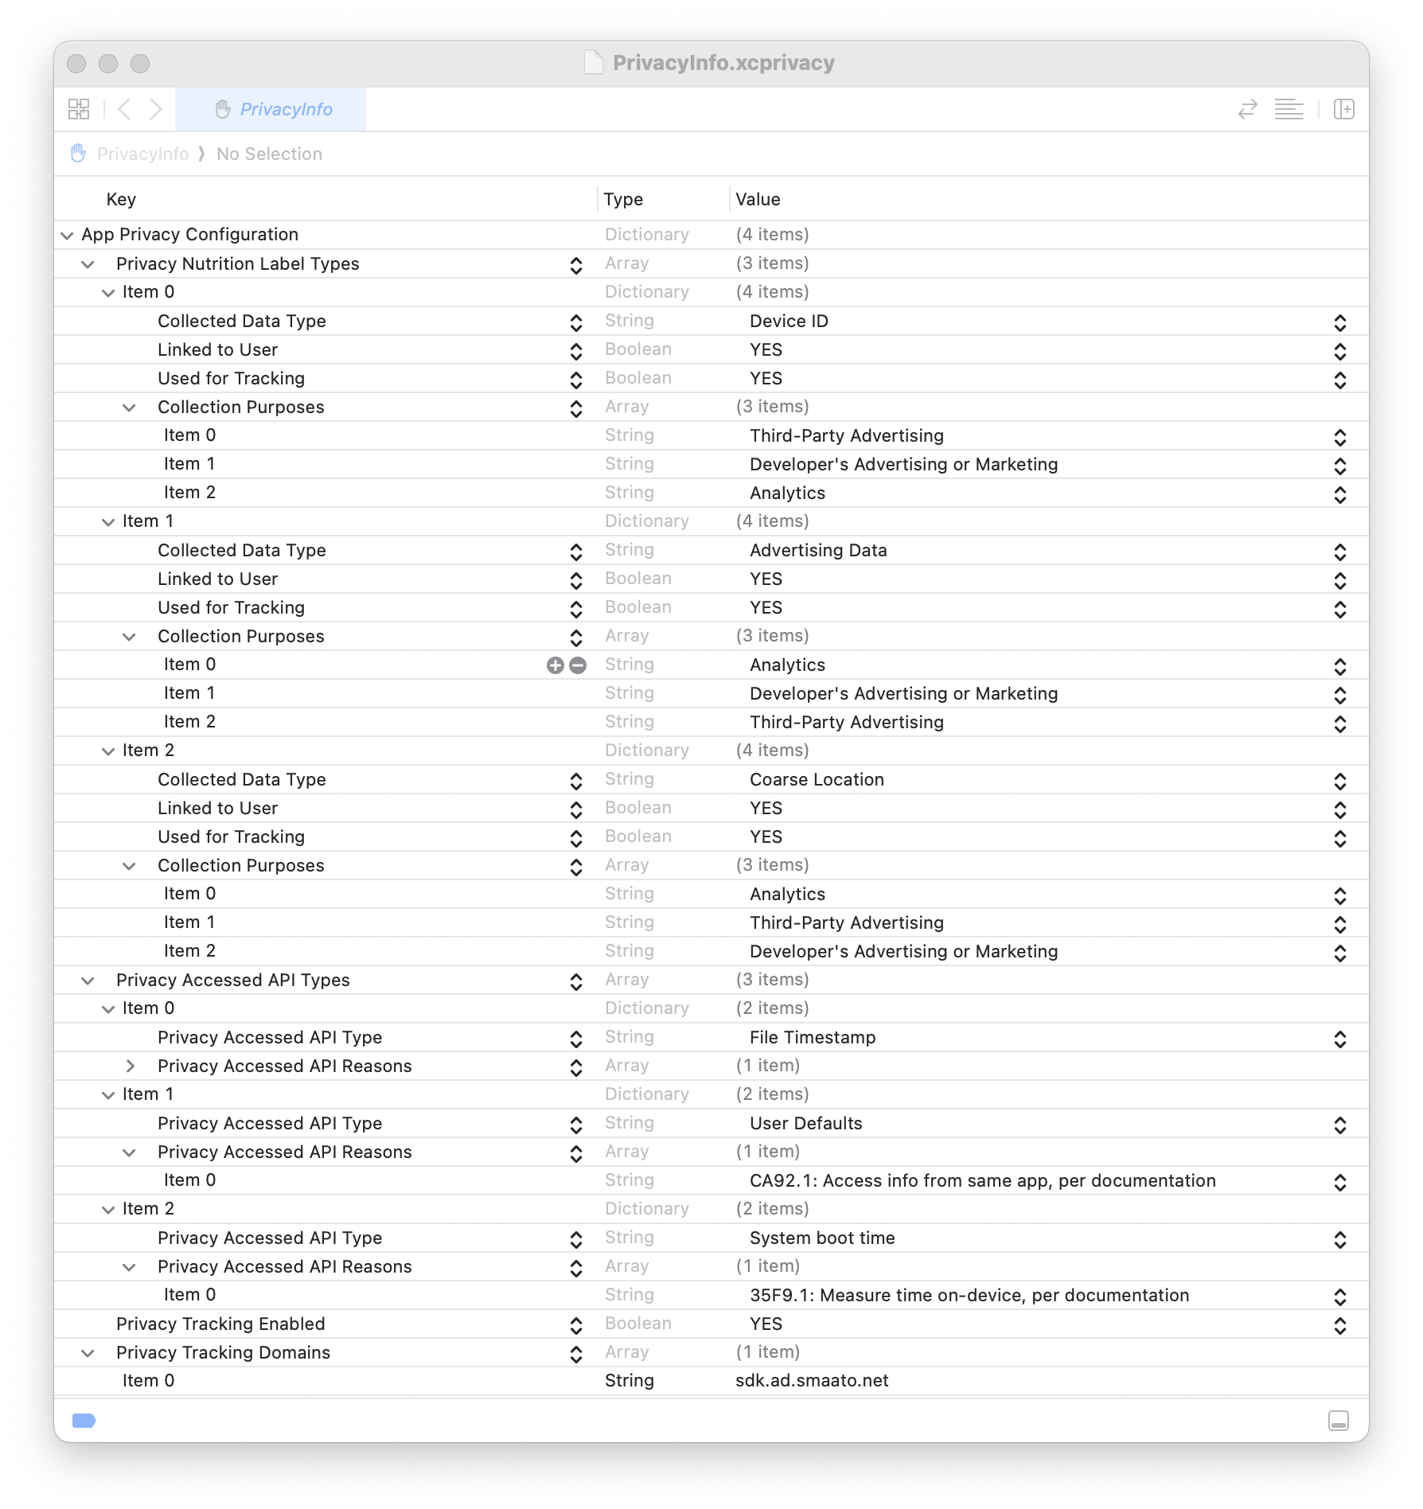Click the back navigation chevron
Screen dimensions: 1423x1509
tap(125, 109)
